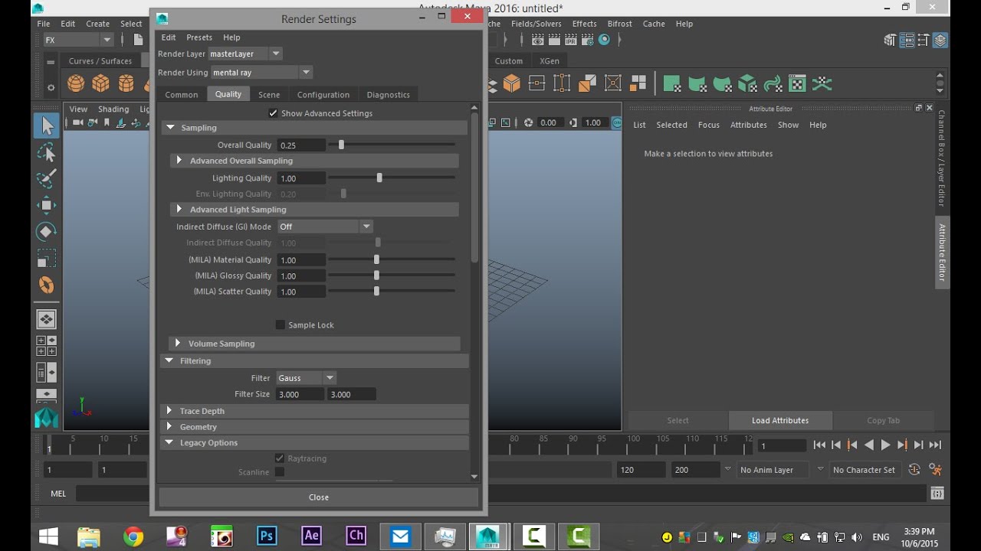Viewport: 981px width, 551px height.
Task: Activate the Scale tool
Action: tap(46, 258)
